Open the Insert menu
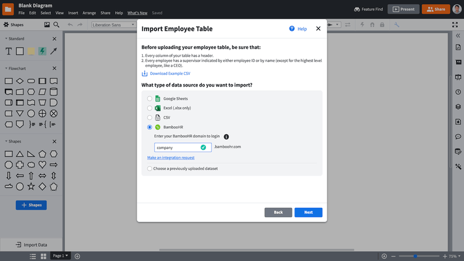The width and height of the screenshot is (464, 261). click(73, 13)
